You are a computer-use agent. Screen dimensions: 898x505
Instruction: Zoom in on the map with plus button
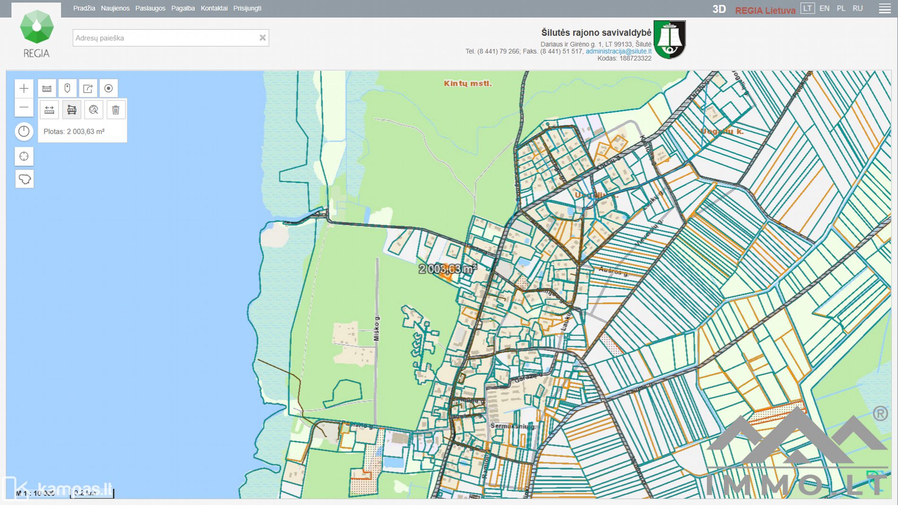pos(24,88)
